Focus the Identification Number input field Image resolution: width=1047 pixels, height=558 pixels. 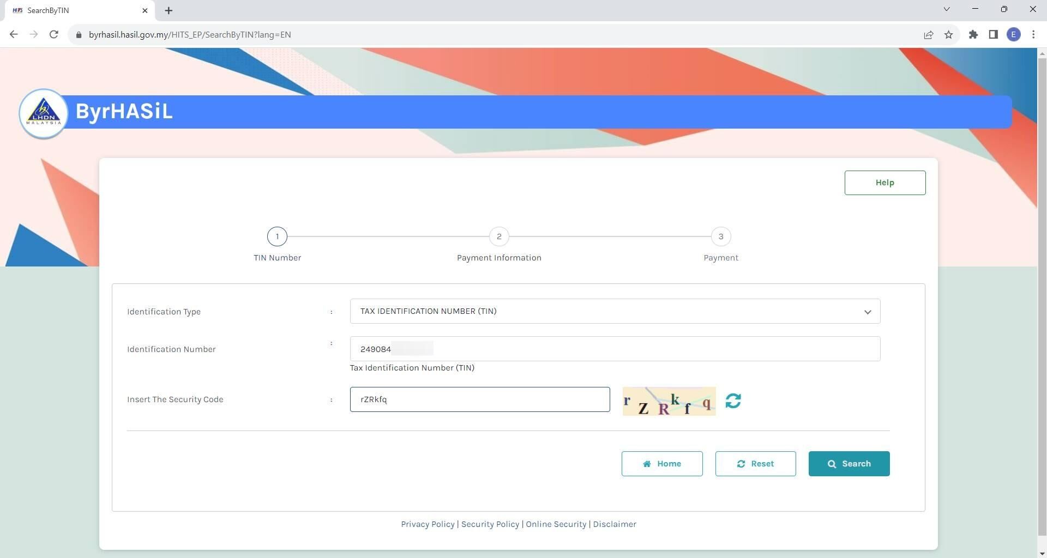(x=615, y=349)
